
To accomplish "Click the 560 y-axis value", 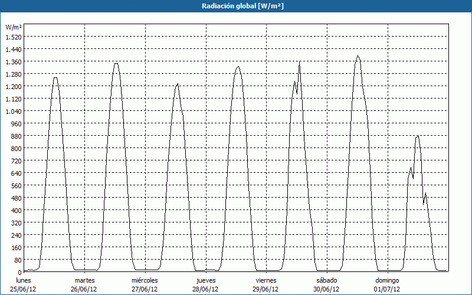I will tap(17, 186).
